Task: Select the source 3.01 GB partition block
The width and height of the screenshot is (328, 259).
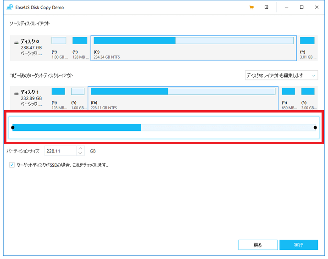Action: tap(307, 48)
